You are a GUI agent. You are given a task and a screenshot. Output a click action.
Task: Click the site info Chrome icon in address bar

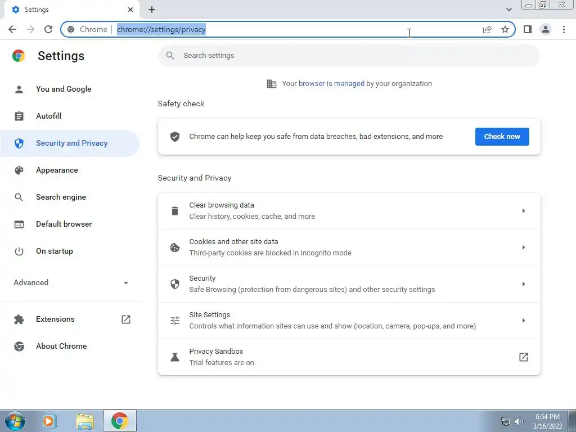click(71, 29)
